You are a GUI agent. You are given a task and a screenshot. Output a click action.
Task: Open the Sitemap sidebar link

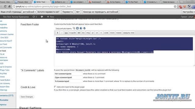coord(4,90)
